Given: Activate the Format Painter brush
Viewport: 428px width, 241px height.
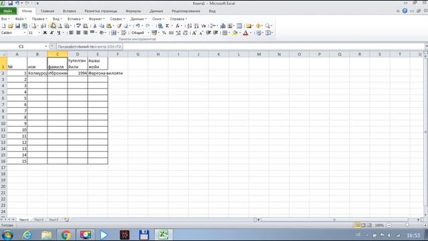Looking at the screenshot, I should tap(119, 26).
